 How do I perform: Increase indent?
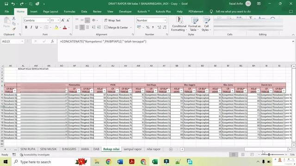pyautogui.click(x=99, y=27)
